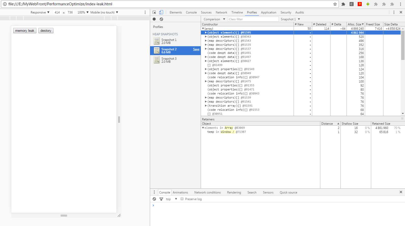
Task: Toggle the Preserve log checkbox
Action: click(x=182, y=199)
